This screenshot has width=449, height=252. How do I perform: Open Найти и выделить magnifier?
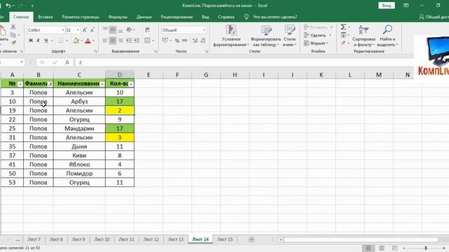[x=387, y=36]
